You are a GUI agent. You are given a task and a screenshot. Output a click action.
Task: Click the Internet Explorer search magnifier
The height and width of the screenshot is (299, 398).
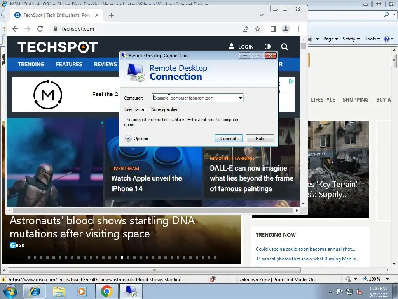point(386,14)
